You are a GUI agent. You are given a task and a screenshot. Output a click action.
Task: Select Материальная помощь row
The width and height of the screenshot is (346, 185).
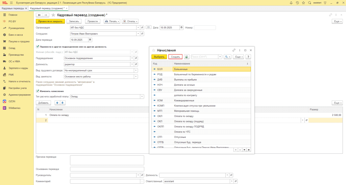coord(201,111)
